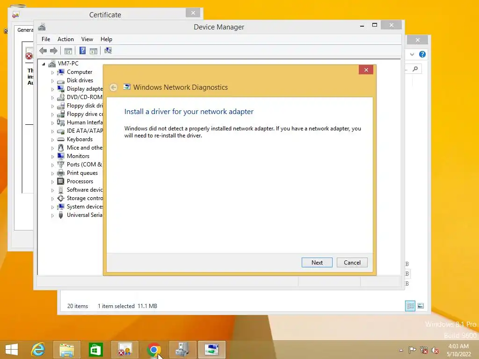Click the action pane toolbar icon

tap(94, 50)
